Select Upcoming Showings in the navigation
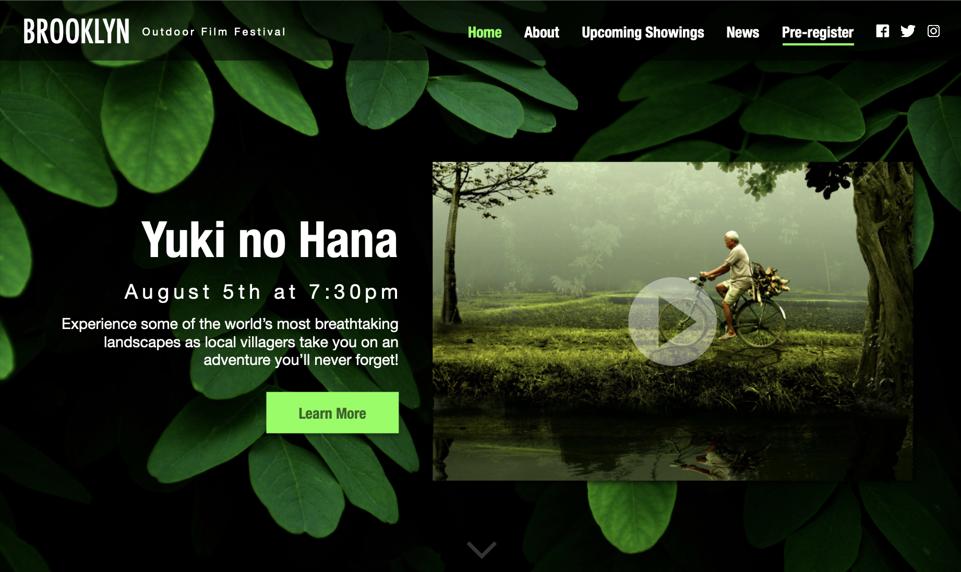Screen dimensions: 961x572 (643, 32)
